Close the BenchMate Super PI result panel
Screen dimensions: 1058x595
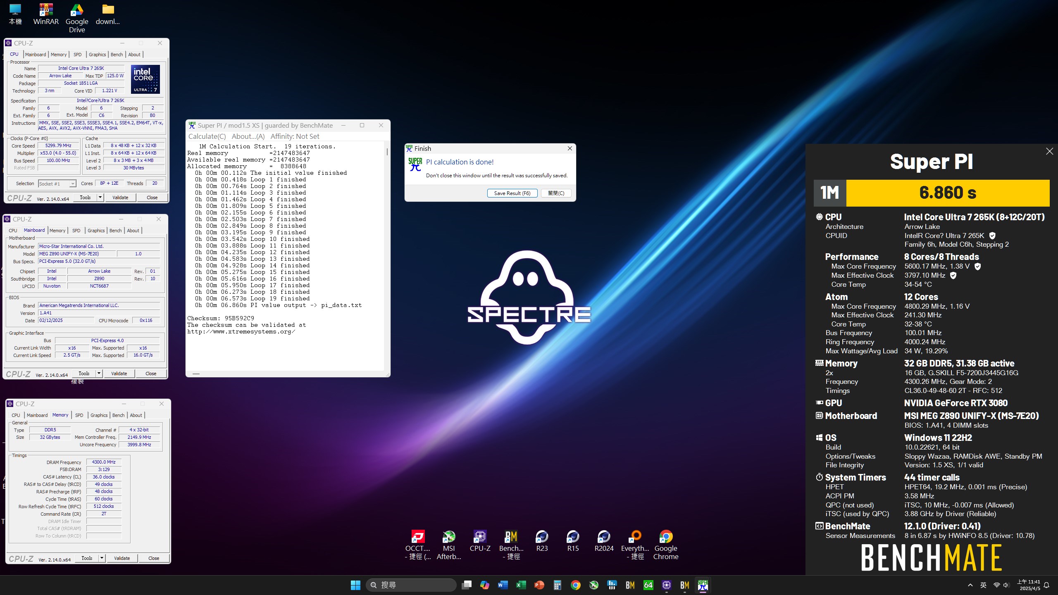(x=1050, y=151)
